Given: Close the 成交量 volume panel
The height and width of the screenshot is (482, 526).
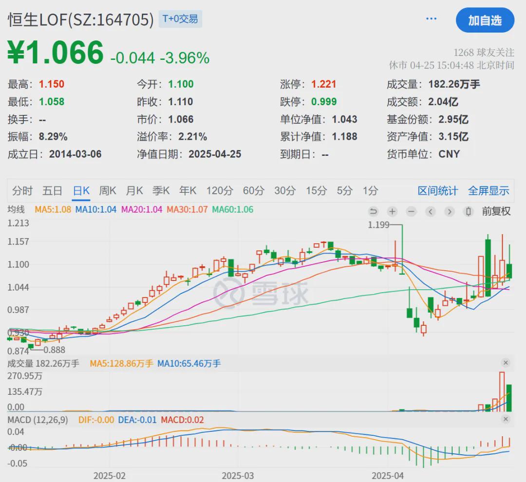Looking at the screenshot, I should (x=506, y=363).
